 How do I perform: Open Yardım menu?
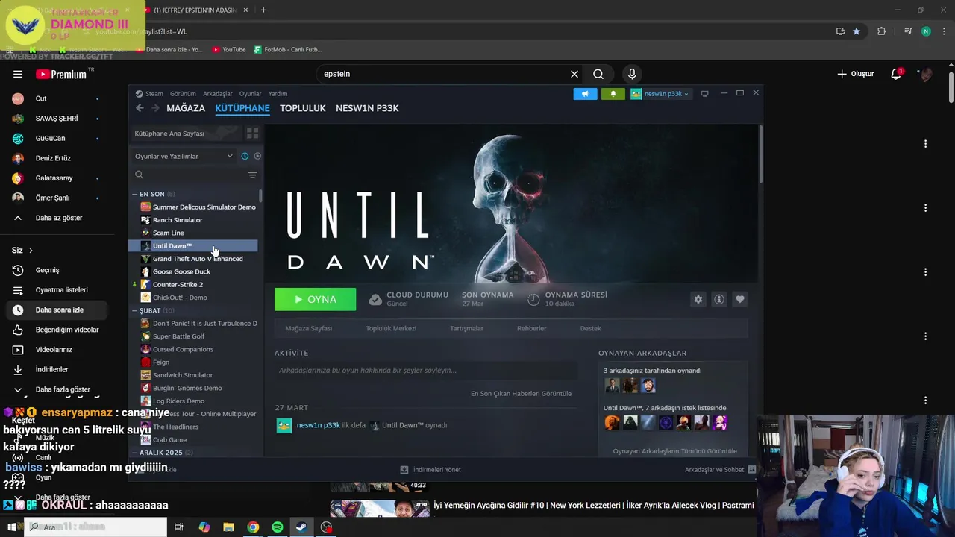point(278,94)
